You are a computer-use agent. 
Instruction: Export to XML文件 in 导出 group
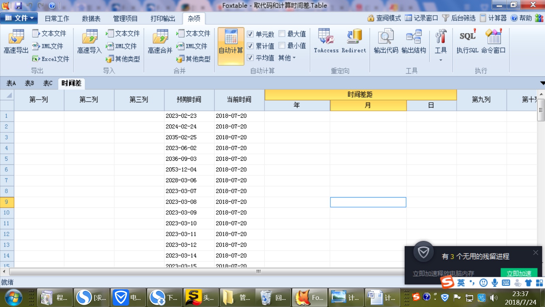pyautogui.click(x=48, y=46)
